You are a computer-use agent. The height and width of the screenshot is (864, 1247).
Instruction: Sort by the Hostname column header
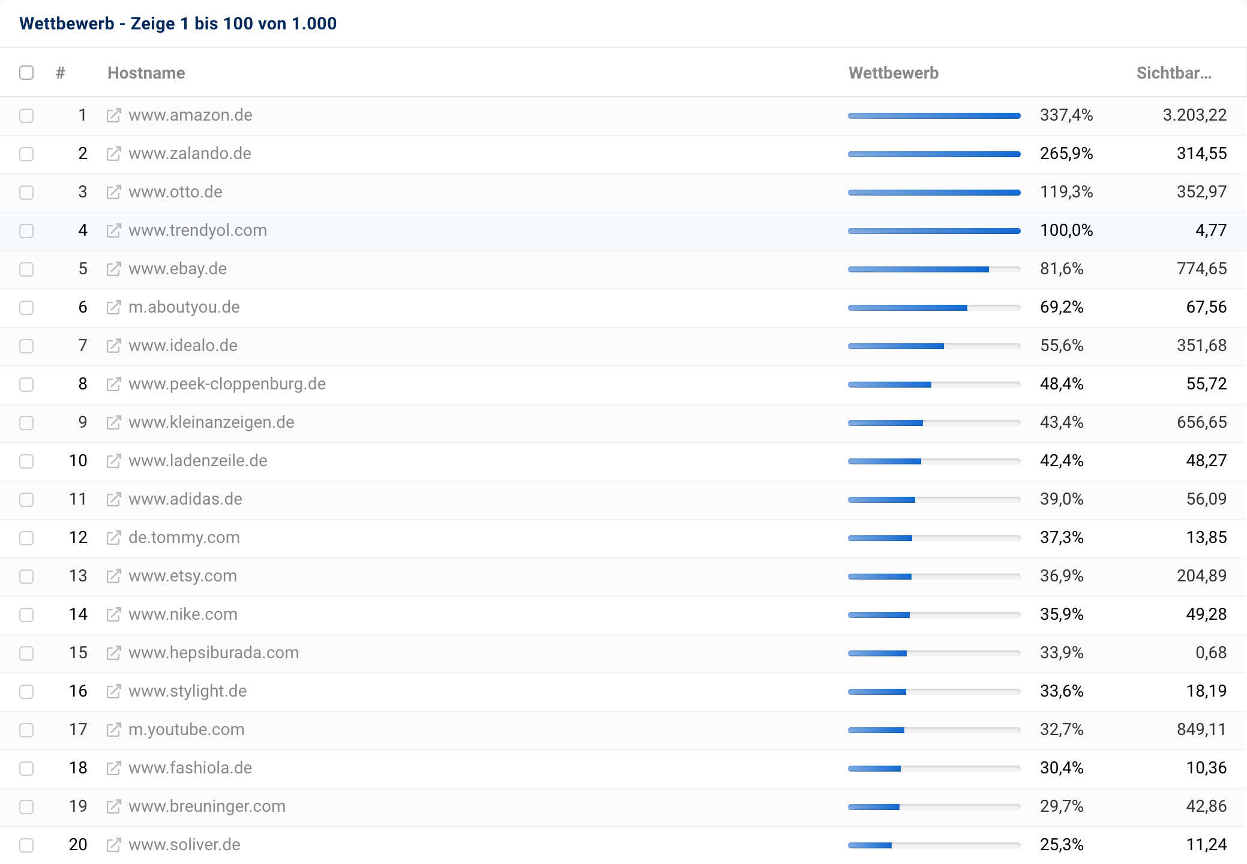coord(146,73)
